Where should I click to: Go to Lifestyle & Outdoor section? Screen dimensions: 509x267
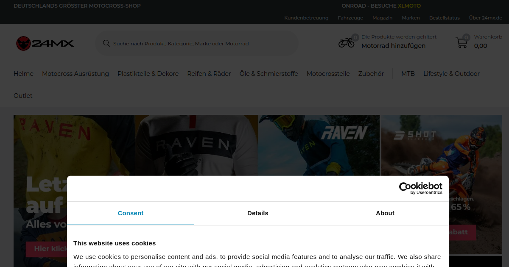pos(451,74)
